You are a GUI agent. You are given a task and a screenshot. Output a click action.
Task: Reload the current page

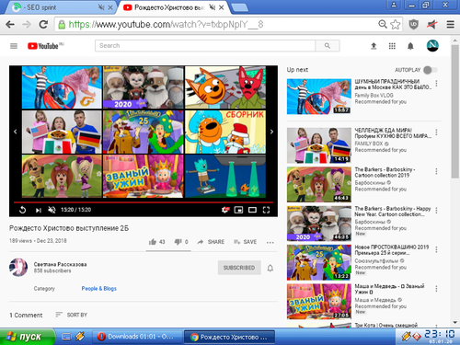click(43, 25)
